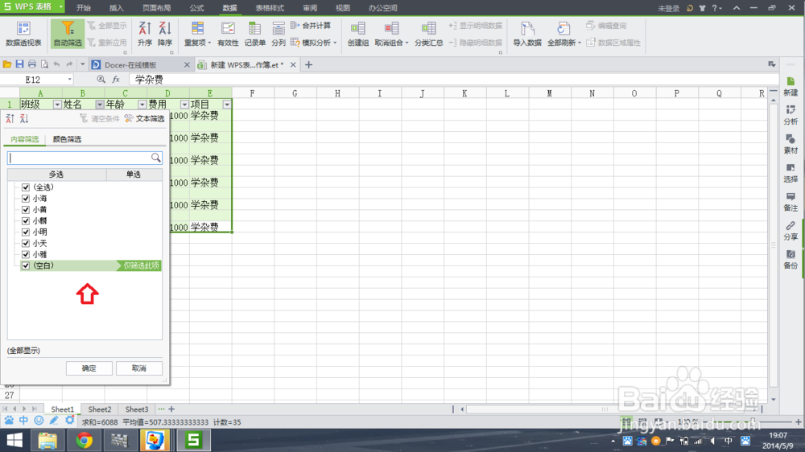Open the Backup (备份) sidebar icon
This screenshot has width=805, height=452.
coord(791,259)
